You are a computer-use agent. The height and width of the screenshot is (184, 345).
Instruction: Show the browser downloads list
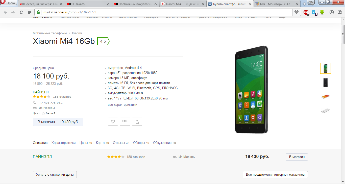[332, 12]
